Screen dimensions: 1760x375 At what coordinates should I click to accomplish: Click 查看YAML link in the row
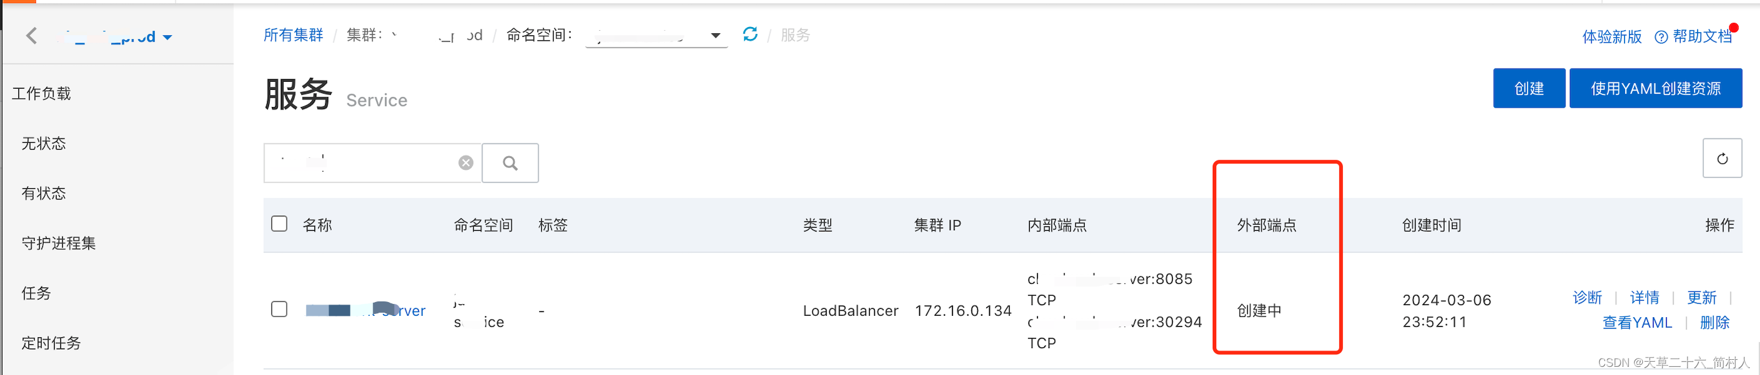[1637, 322]
